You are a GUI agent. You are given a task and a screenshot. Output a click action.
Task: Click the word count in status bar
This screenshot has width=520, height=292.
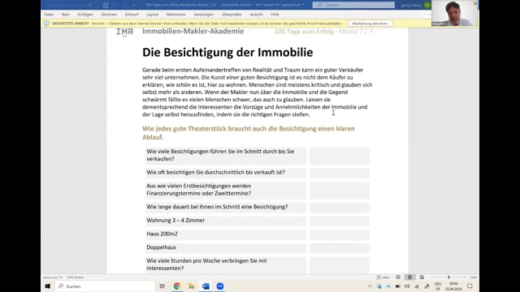[76, 277]
